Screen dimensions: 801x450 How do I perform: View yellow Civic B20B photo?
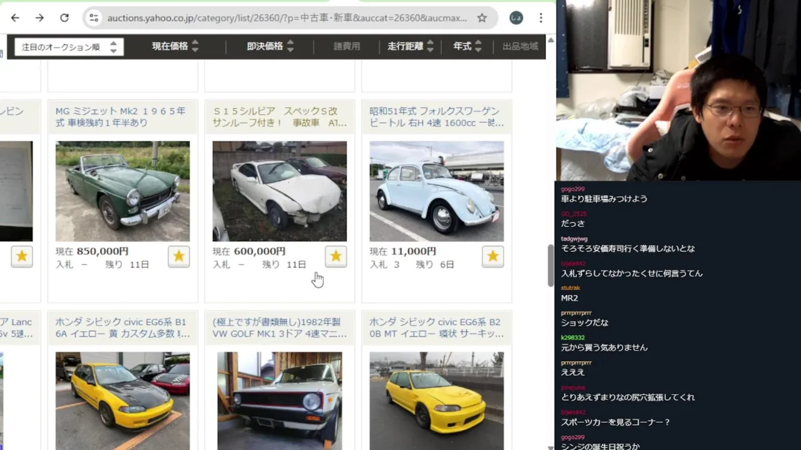point(437,401)
